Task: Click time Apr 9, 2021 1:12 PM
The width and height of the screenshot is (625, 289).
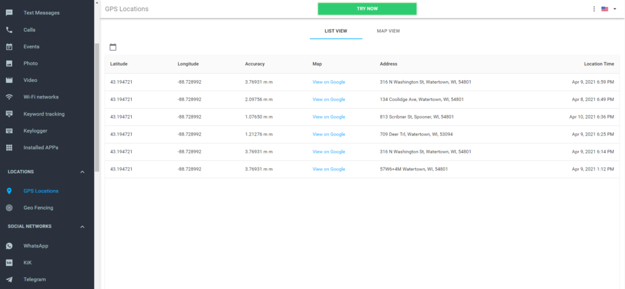Action: (x=593, y=169)
